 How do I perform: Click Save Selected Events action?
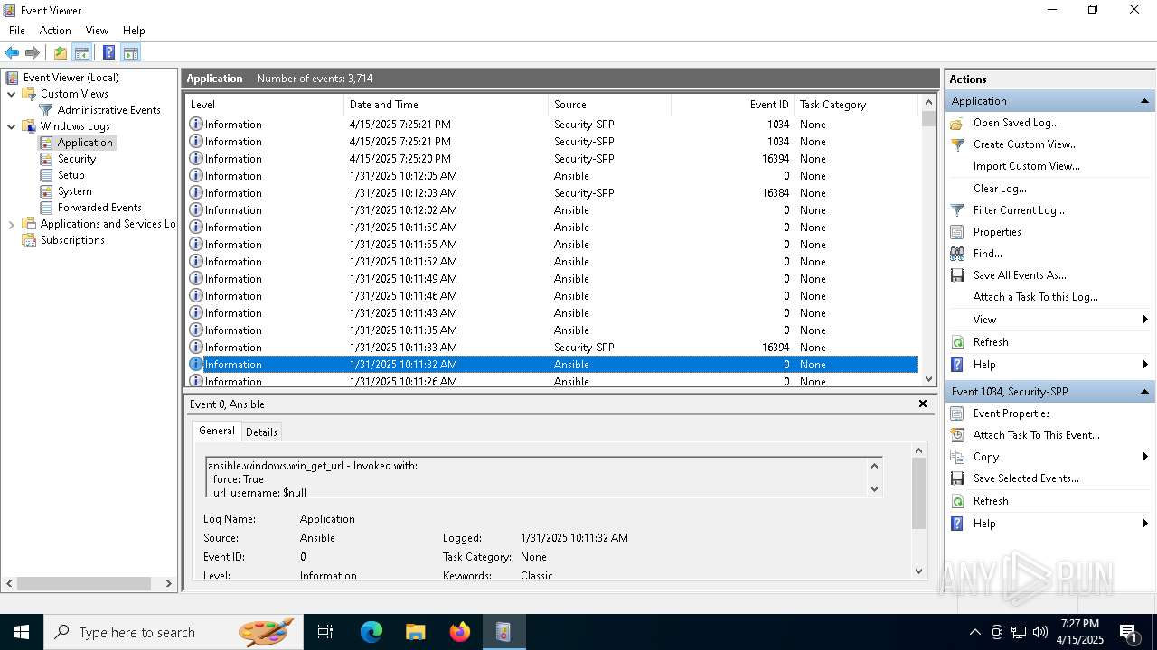tap(1026, 478)
